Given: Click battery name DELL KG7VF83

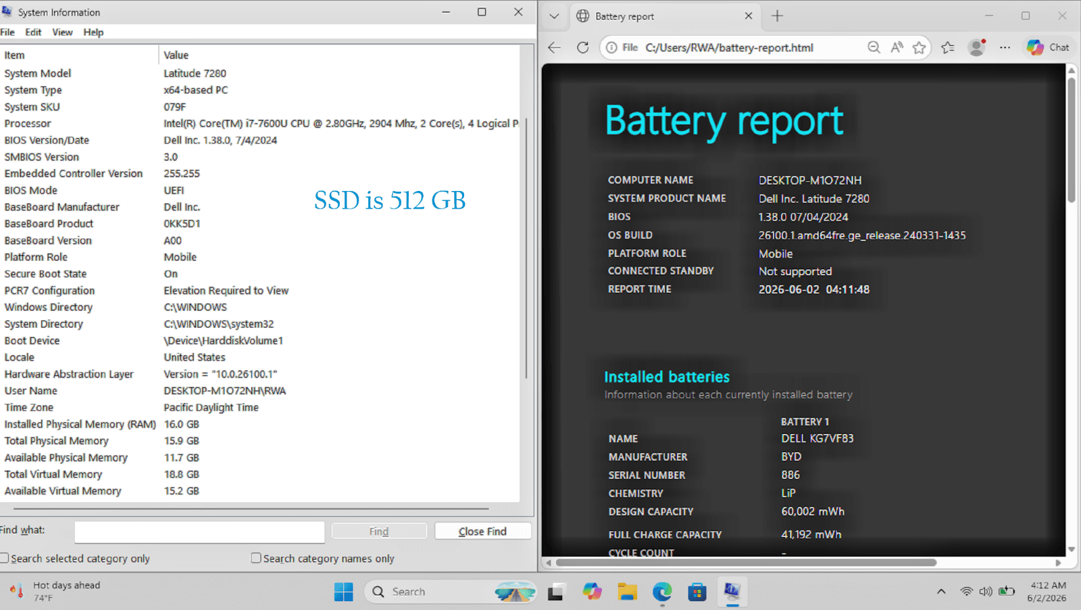Looking at the screenshot, I should [x=818, y=439].
